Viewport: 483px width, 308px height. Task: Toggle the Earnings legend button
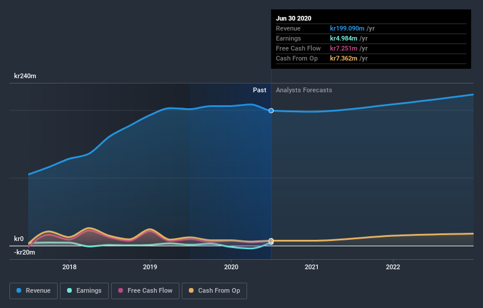pos(84,291)
